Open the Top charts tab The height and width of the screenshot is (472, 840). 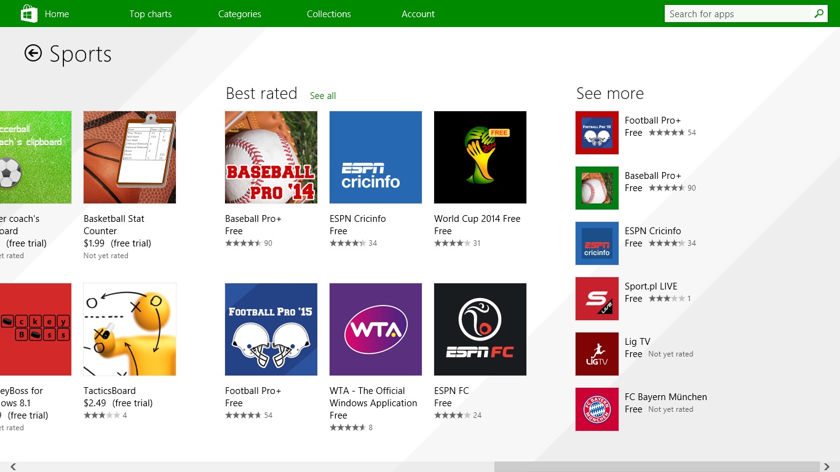click(x=151, y=14)
